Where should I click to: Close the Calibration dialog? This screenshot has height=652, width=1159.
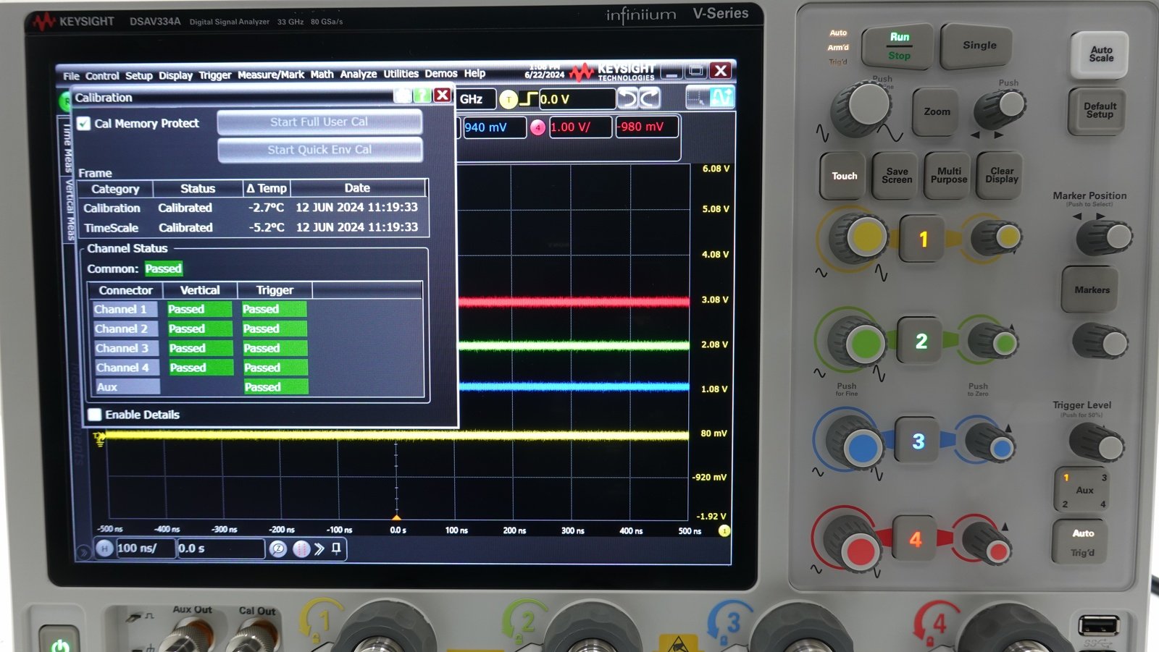tap(443, 96)
